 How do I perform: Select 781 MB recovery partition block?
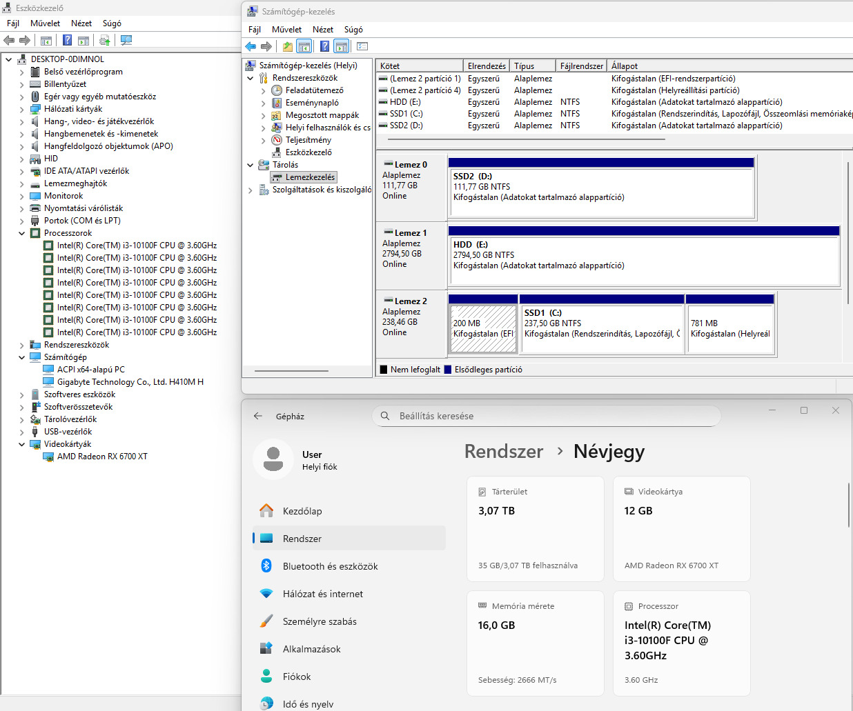pos(730,324)
